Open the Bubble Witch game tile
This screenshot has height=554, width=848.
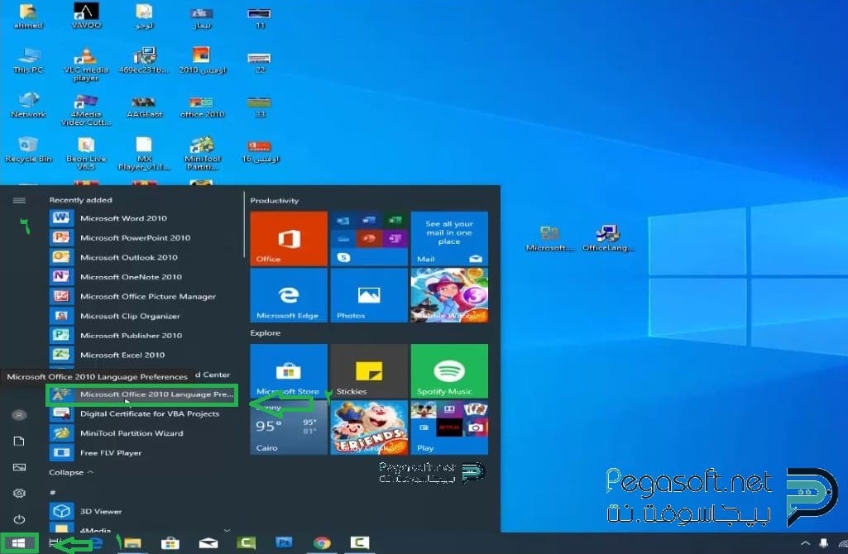pos(449,295)
